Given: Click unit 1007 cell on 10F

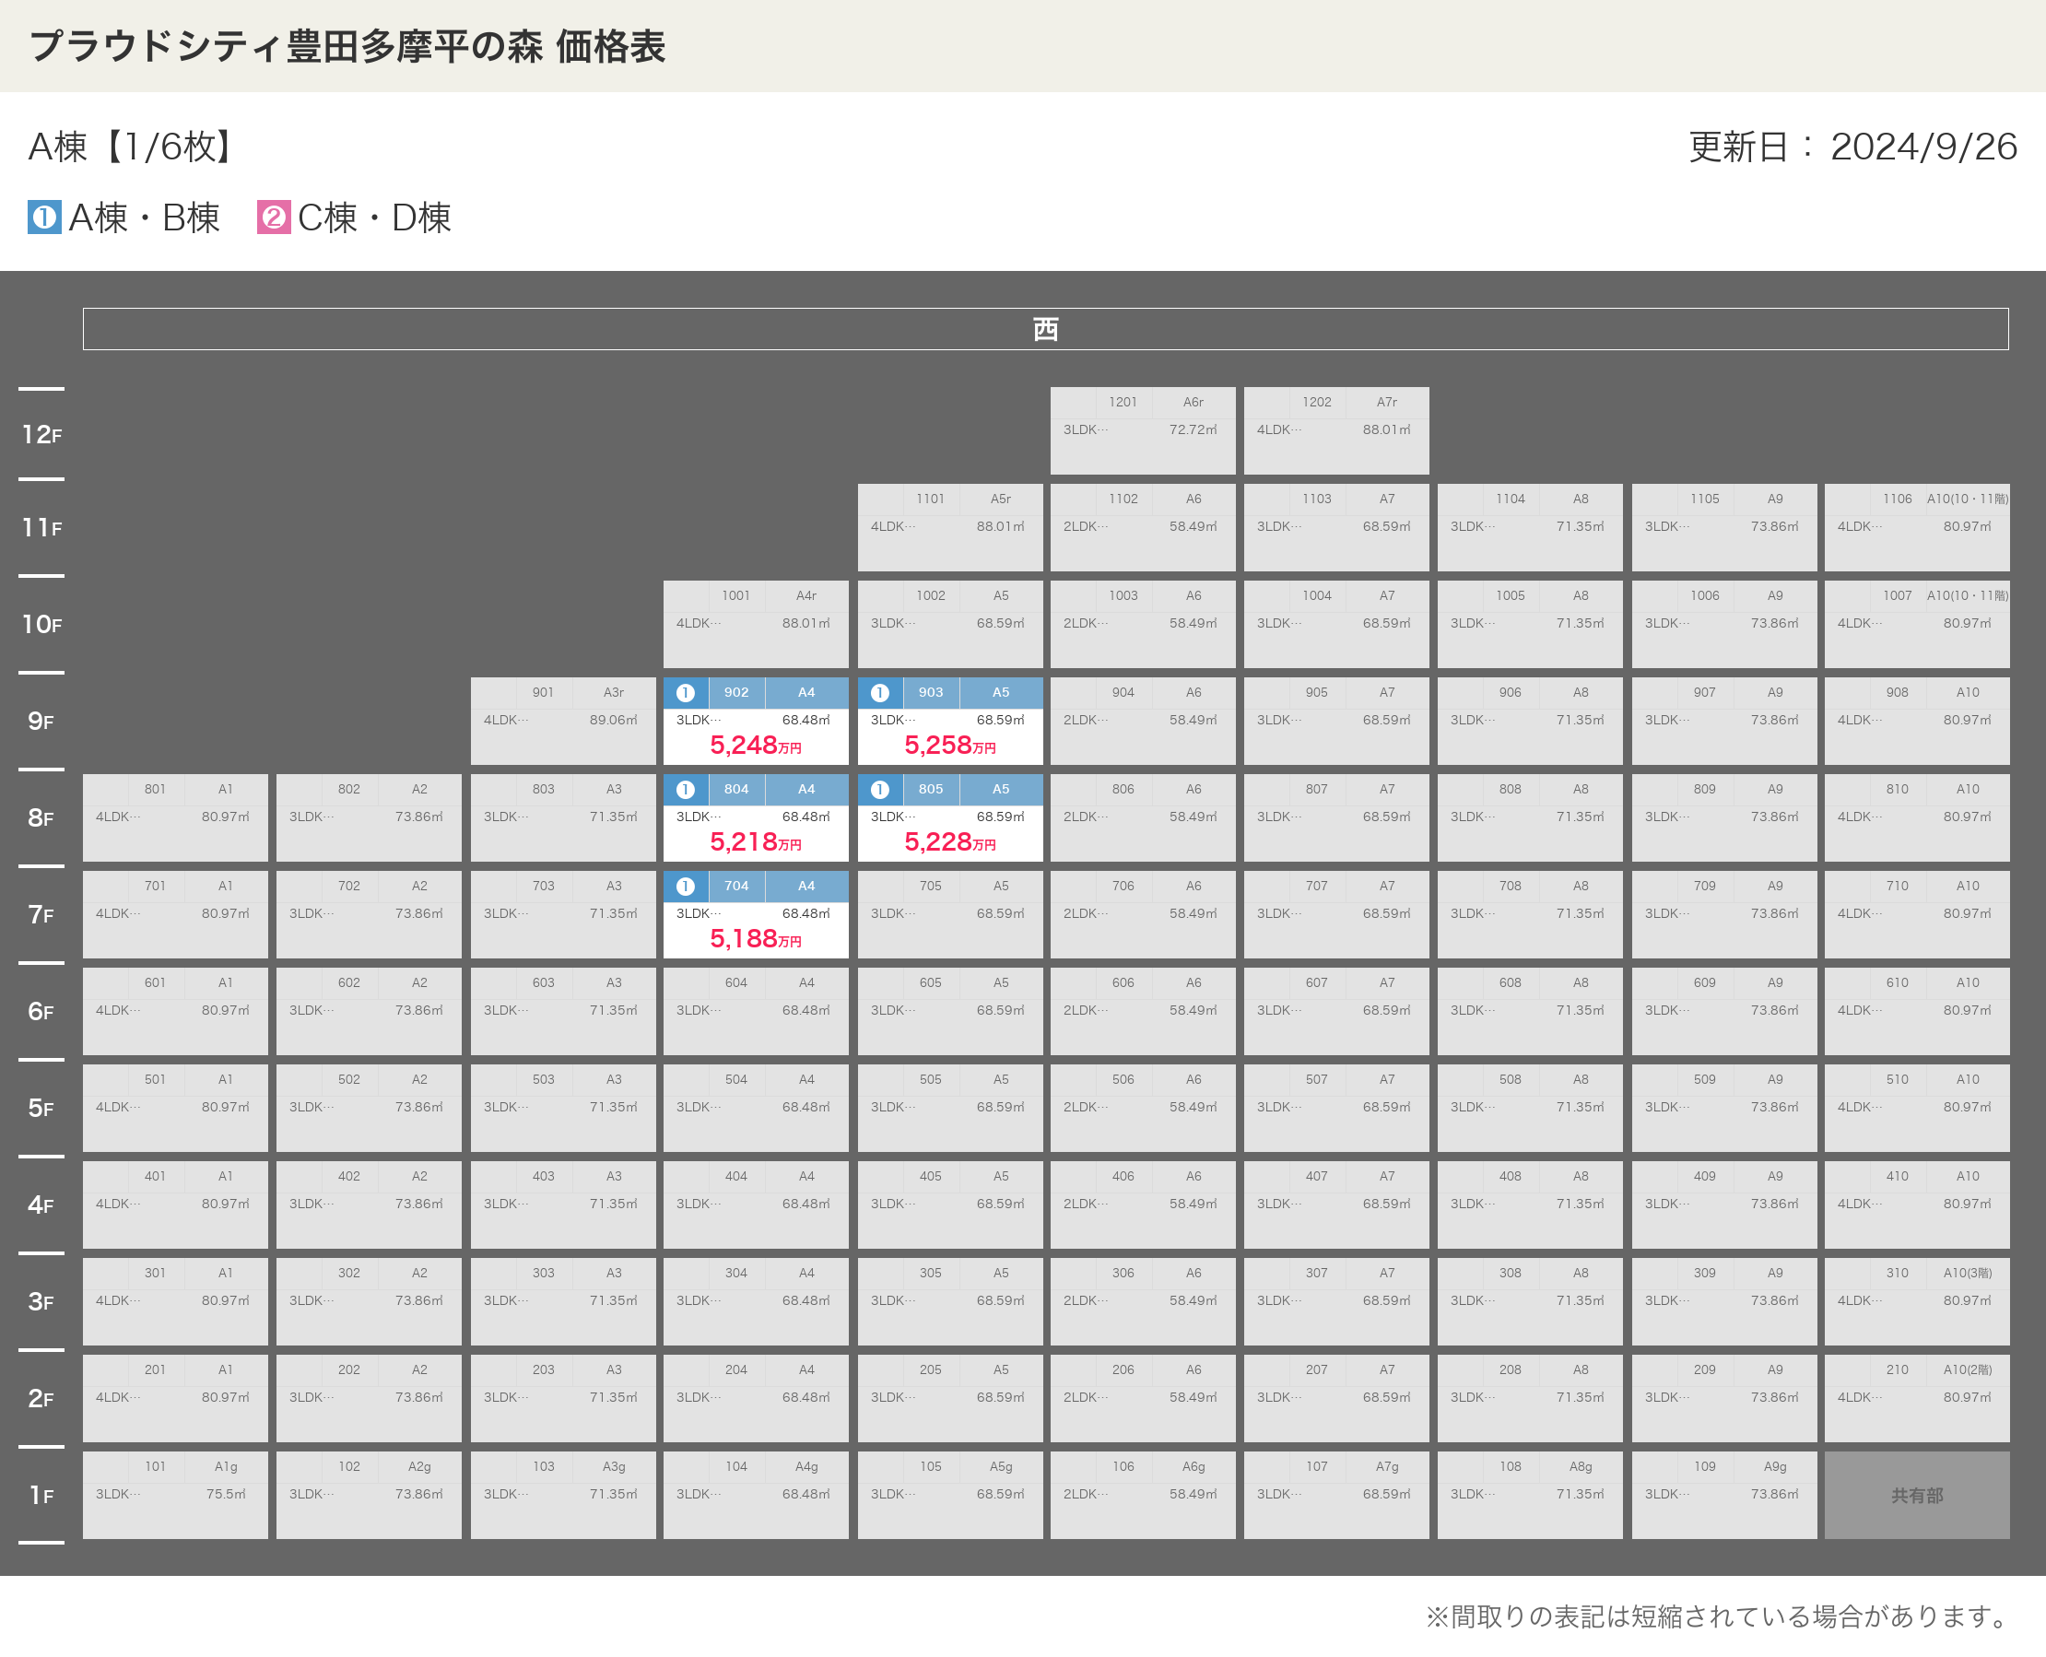Looking at the screenshot, I should pyautogui.click(x=1917, y=624).
